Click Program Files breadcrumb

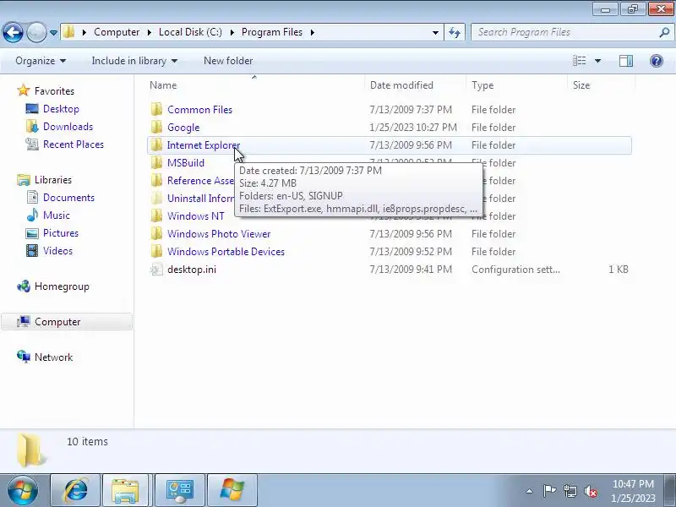[271, 32]
